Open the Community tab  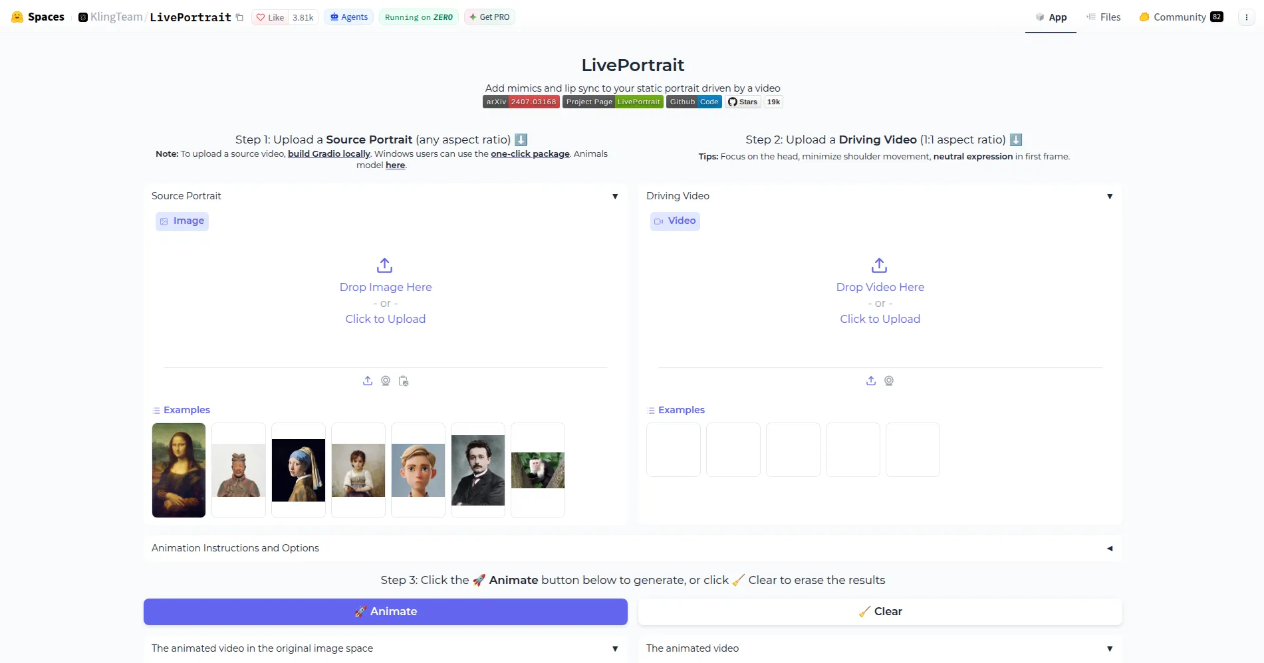1181,17
